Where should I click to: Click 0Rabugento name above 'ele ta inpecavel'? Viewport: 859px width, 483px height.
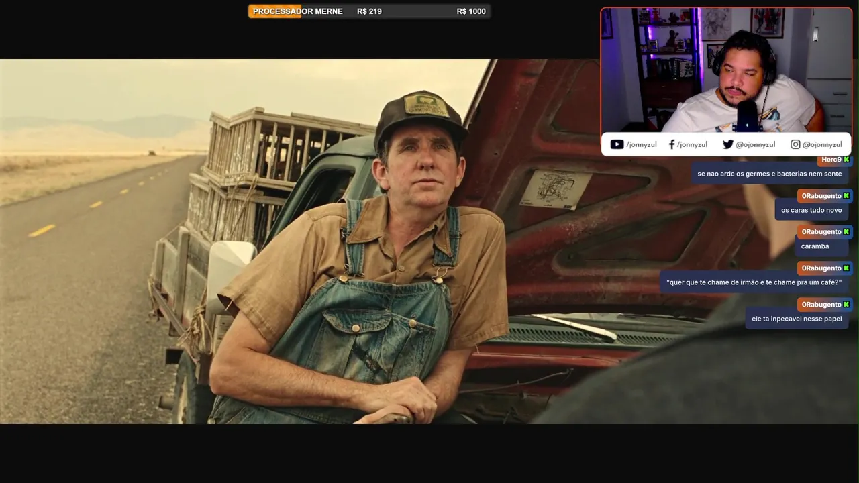tap(821, 305)
